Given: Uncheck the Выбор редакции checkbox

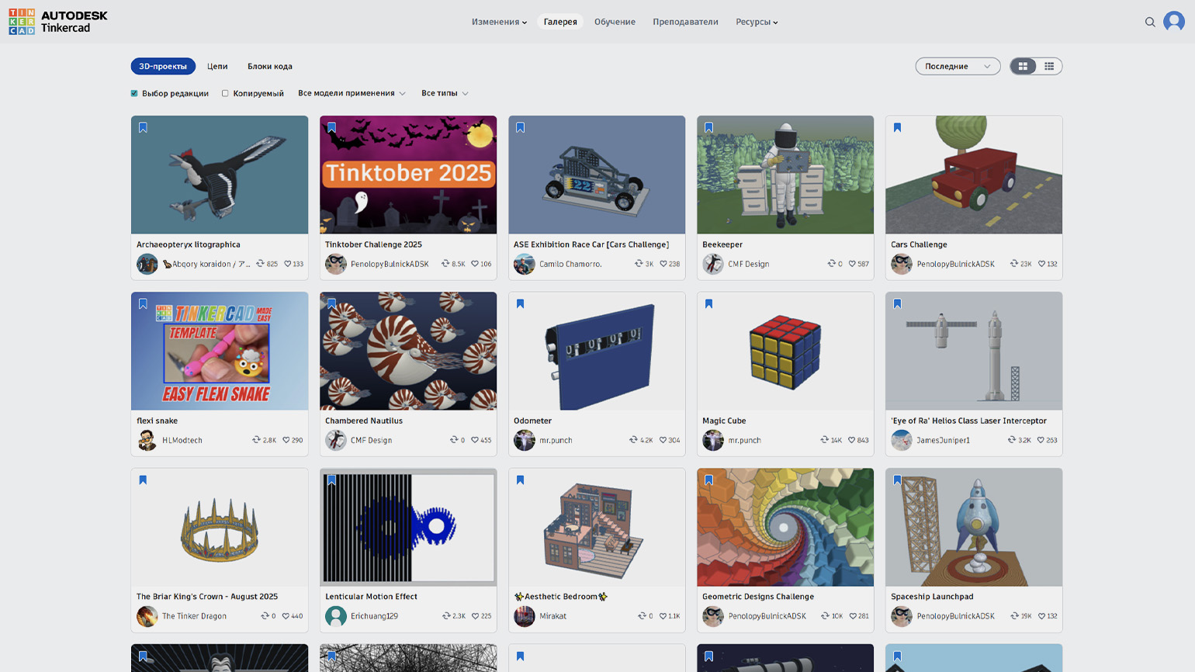Looking at the screenshot, I should pos(134,93).
